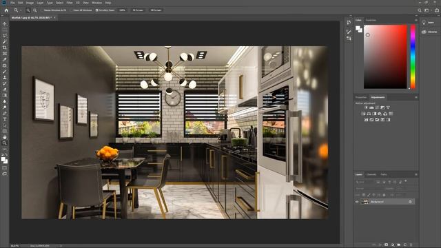Open the layer blend mode dropdown
Image resolution: width=441 pixels, height=248 pixels.
point(369,188)
